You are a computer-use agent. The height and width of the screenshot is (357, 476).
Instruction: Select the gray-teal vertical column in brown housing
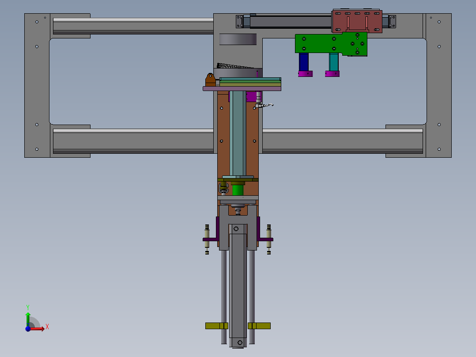pos(238,133)
